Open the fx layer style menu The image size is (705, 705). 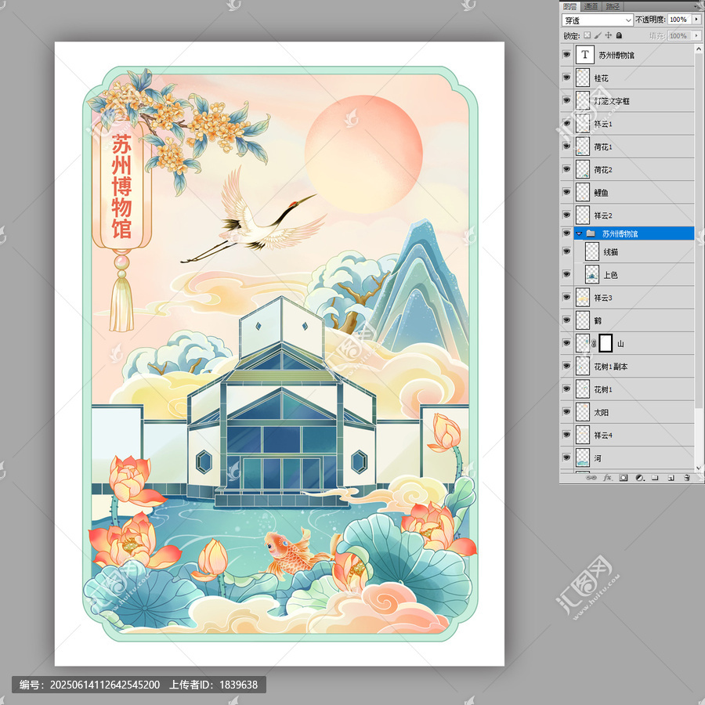coord(607,478)
